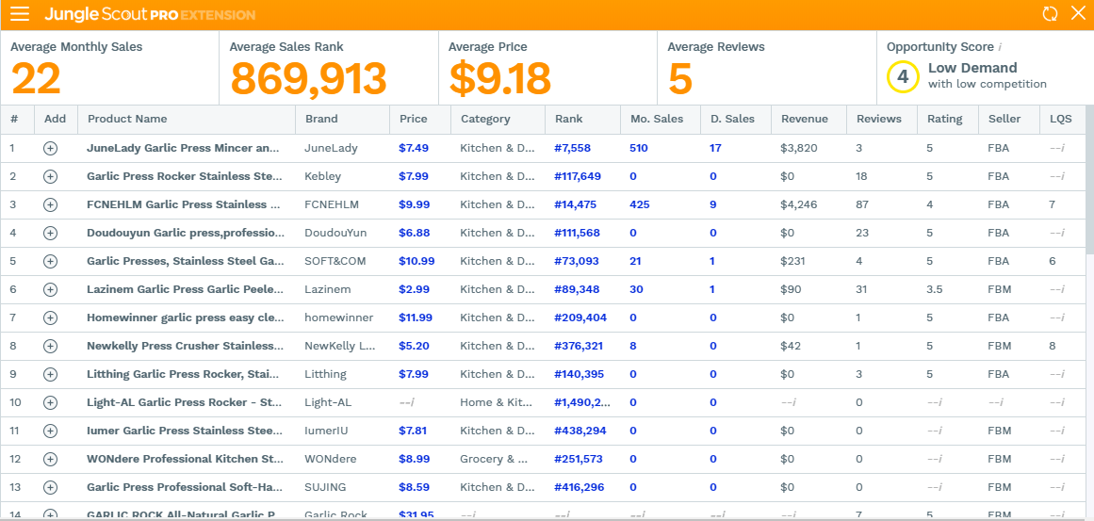Sort by Revenue column header

805,120
